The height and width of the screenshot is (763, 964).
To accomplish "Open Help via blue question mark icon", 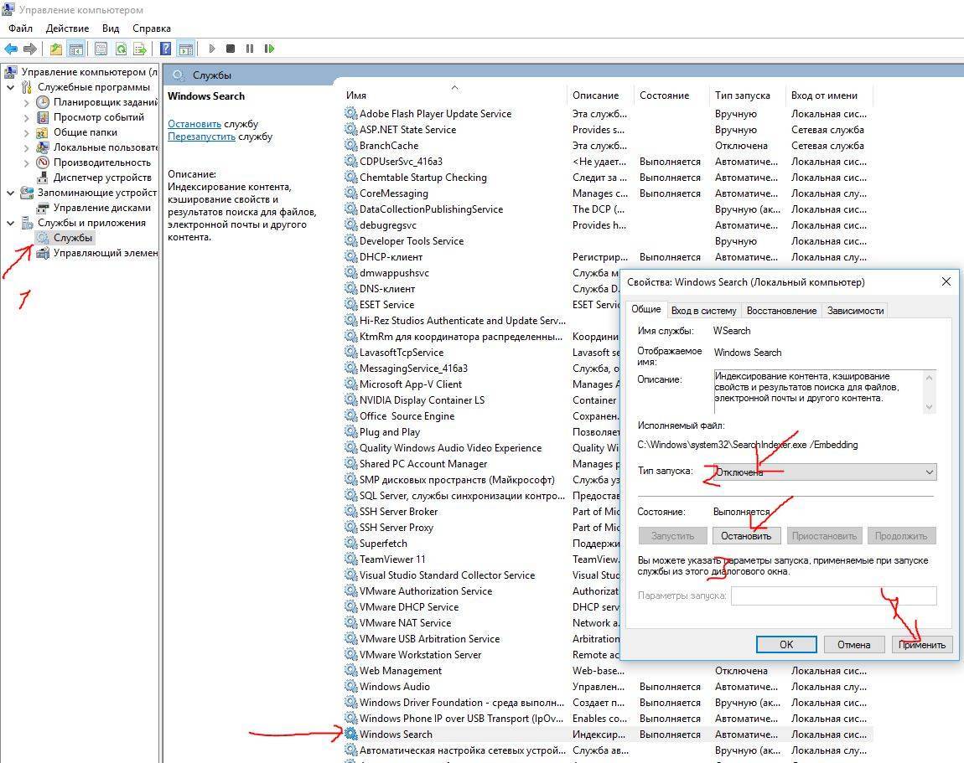I will (x=166, y=49).
